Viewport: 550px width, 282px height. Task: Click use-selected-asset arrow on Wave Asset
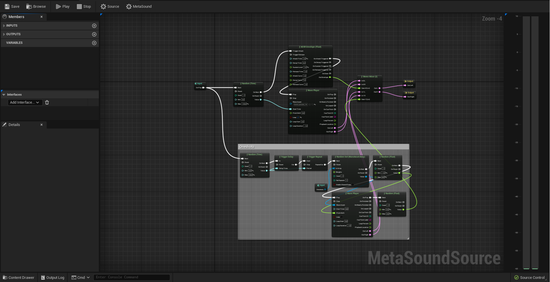coord(310,104)
